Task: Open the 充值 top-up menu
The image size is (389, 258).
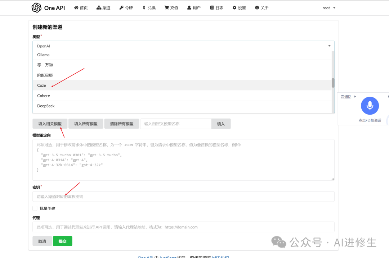Action: click(171, 8)
